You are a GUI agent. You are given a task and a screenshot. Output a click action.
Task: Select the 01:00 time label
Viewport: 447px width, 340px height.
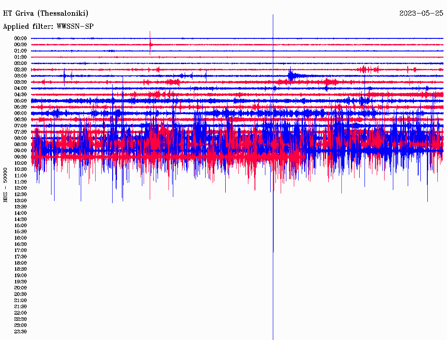coord(21,51)
